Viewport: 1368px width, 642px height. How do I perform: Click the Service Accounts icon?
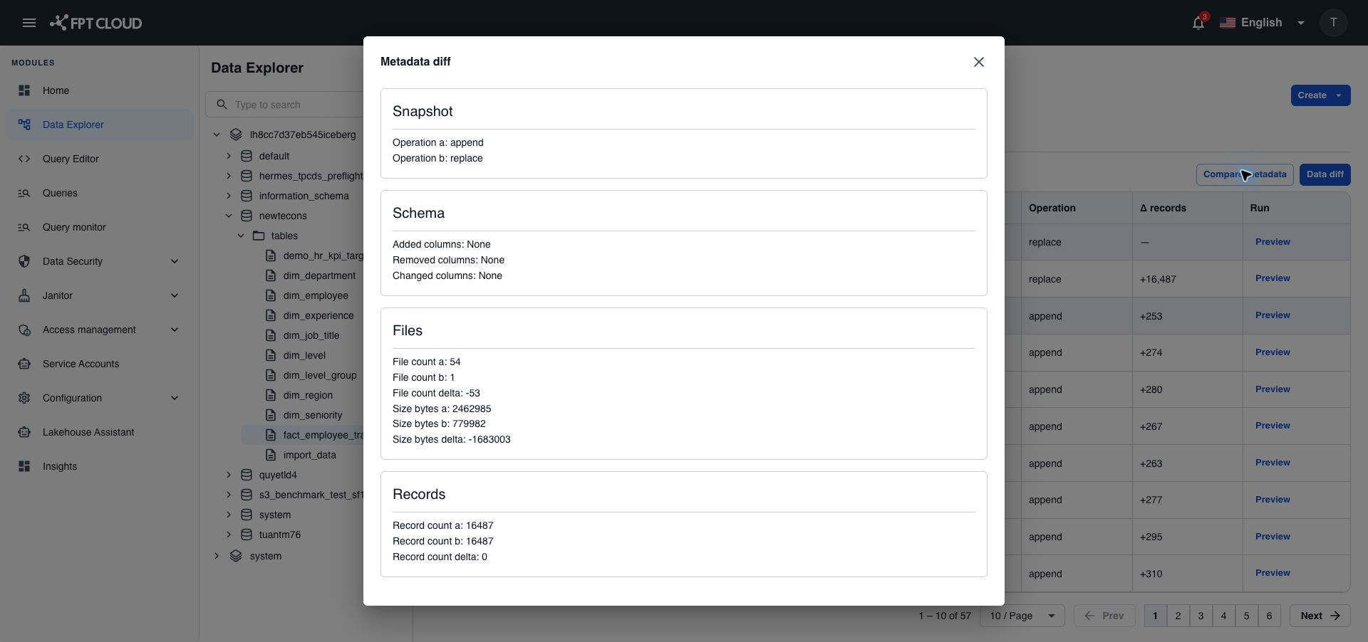tap(24, 364)
